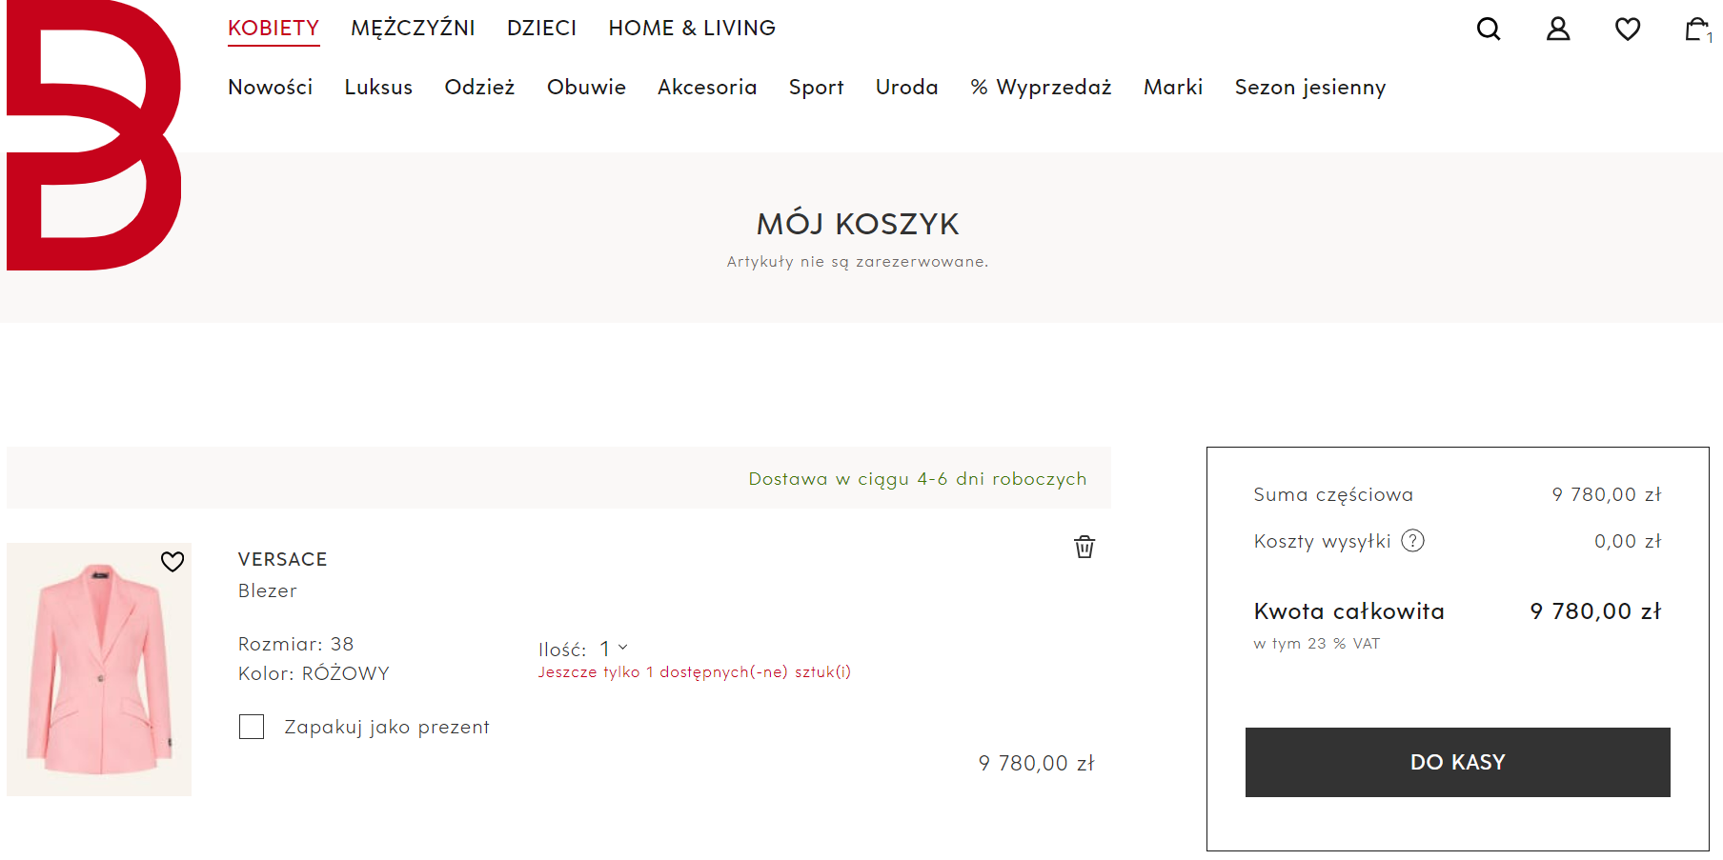Click 'Artykuły nie są zarezerwowane.' notice
1723x860 pixels.
pyautogui.click(x=858, y=261)
